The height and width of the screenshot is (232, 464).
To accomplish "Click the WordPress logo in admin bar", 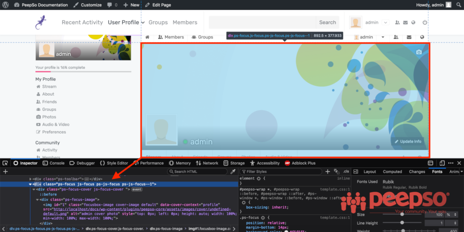I will click(x=5, y=5).
